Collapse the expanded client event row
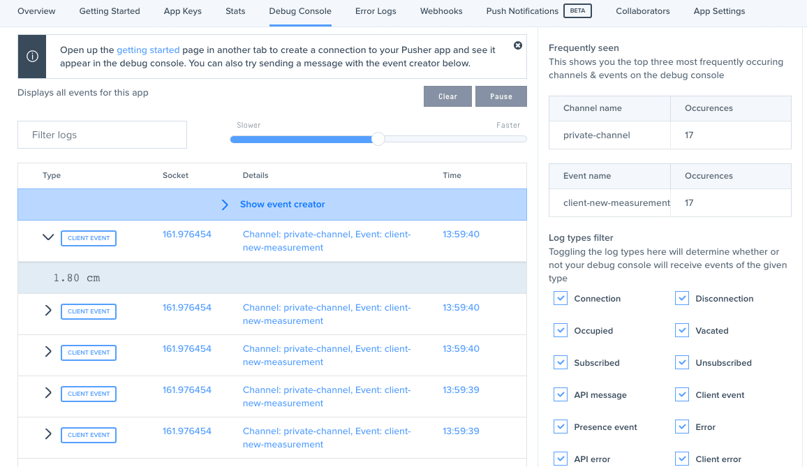 tap(48, 237)
